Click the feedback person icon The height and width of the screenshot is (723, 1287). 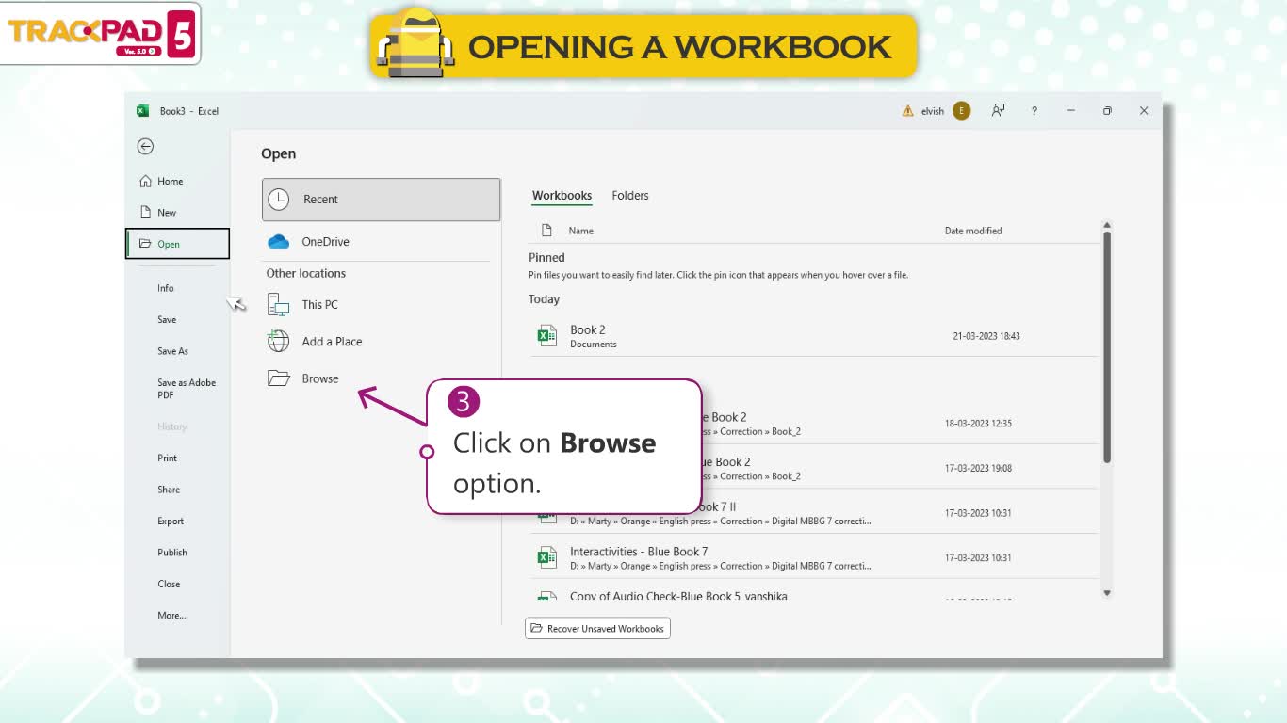pos(998,111)
